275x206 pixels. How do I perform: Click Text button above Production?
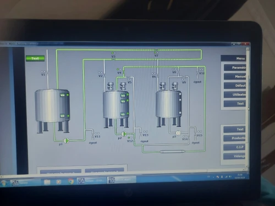[x=234, y=130]
